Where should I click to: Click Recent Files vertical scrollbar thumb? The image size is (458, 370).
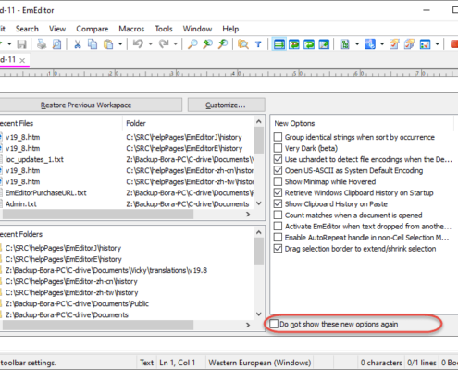tap(259, 141)
